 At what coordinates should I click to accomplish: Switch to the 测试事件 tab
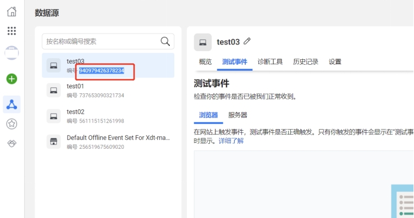pos(235,62)
